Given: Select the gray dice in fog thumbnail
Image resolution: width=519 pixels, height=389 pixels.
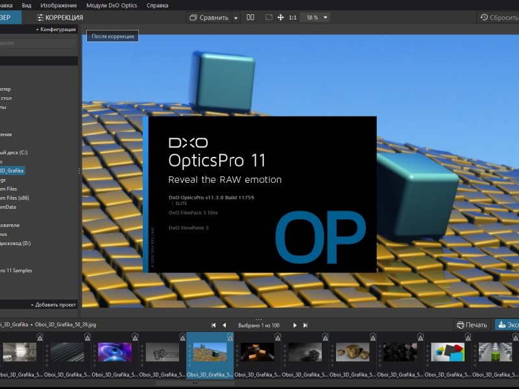Looking at the screenshot, I should click(x=305, y=352).
